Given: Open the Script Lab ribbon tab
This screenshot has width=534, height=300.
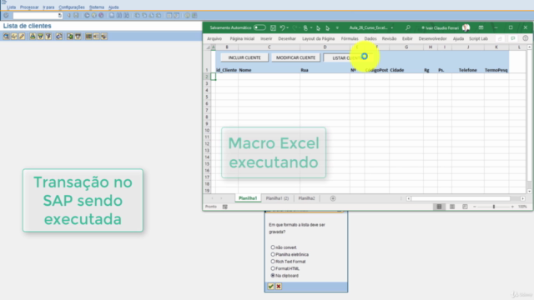Looking at the screenshot, I should (478, 39).
